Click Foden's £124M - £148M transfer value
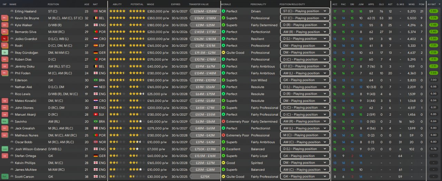The width and height of the screenshot is (442, 181). (205, 73)
